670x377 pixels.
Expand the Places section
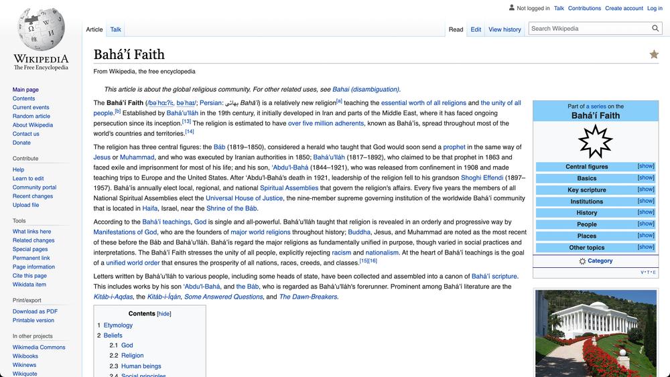point(646,235)
